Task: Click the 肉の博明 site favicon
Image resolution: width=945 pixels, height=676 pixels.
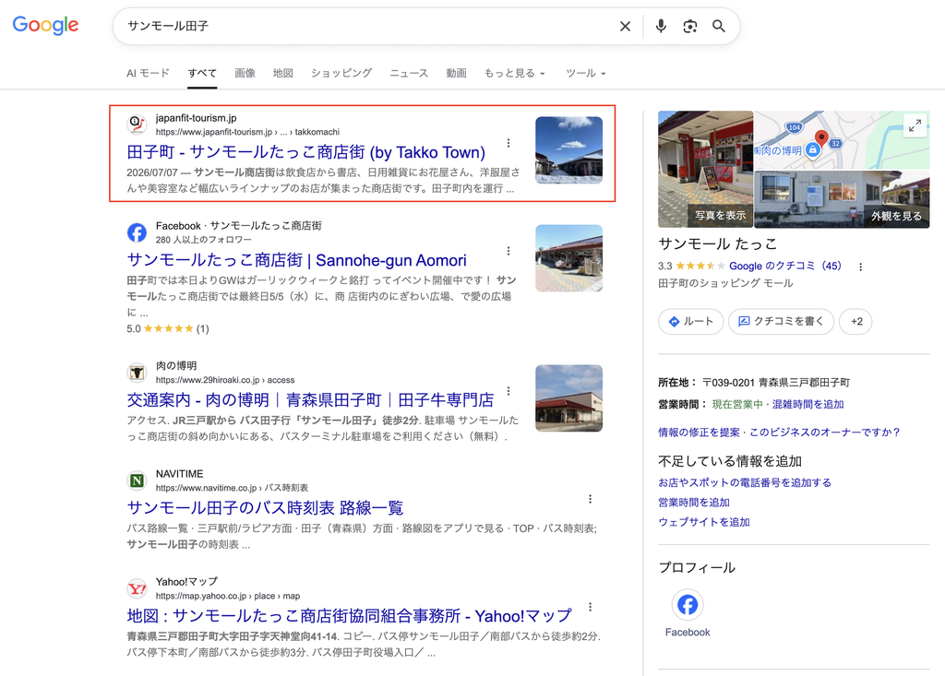Action: [x=137, y=373]
